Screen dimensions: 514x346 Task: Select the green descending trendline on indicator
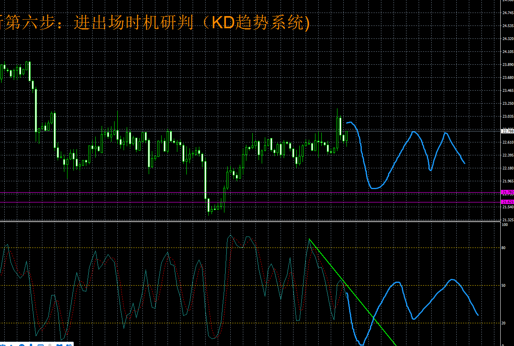click(353, 294)
